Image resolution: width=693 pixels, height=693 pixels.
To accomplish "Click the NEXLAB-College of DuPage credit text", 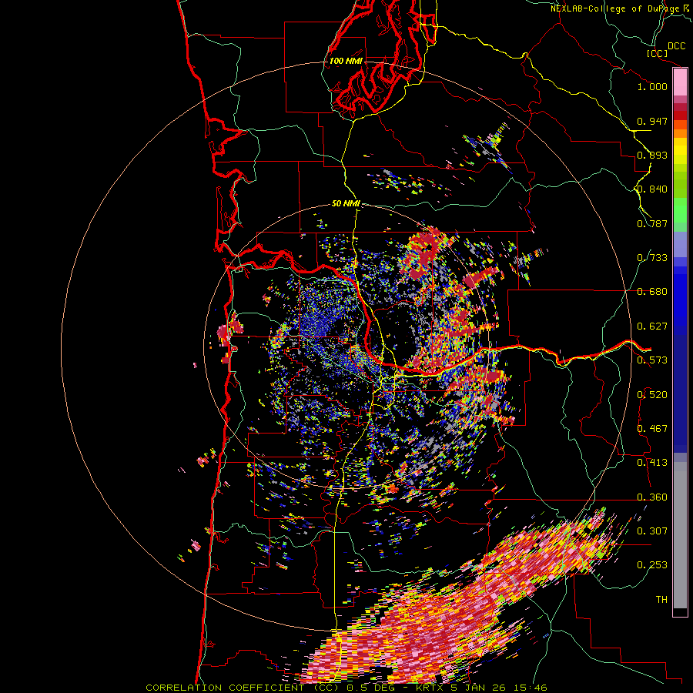I will point(621,8).
